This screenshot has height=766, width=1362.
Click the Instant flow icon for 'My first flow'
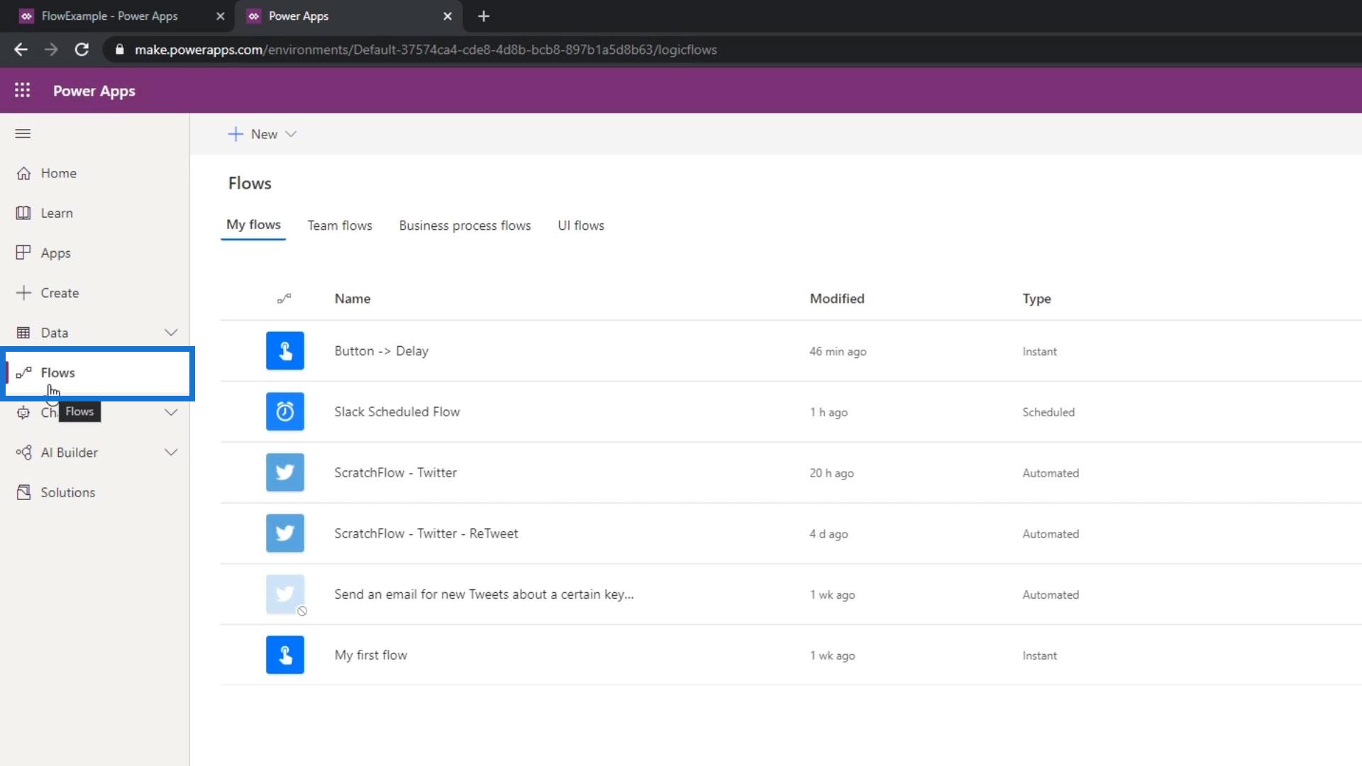pyautogui.click(x=284, y=654)
